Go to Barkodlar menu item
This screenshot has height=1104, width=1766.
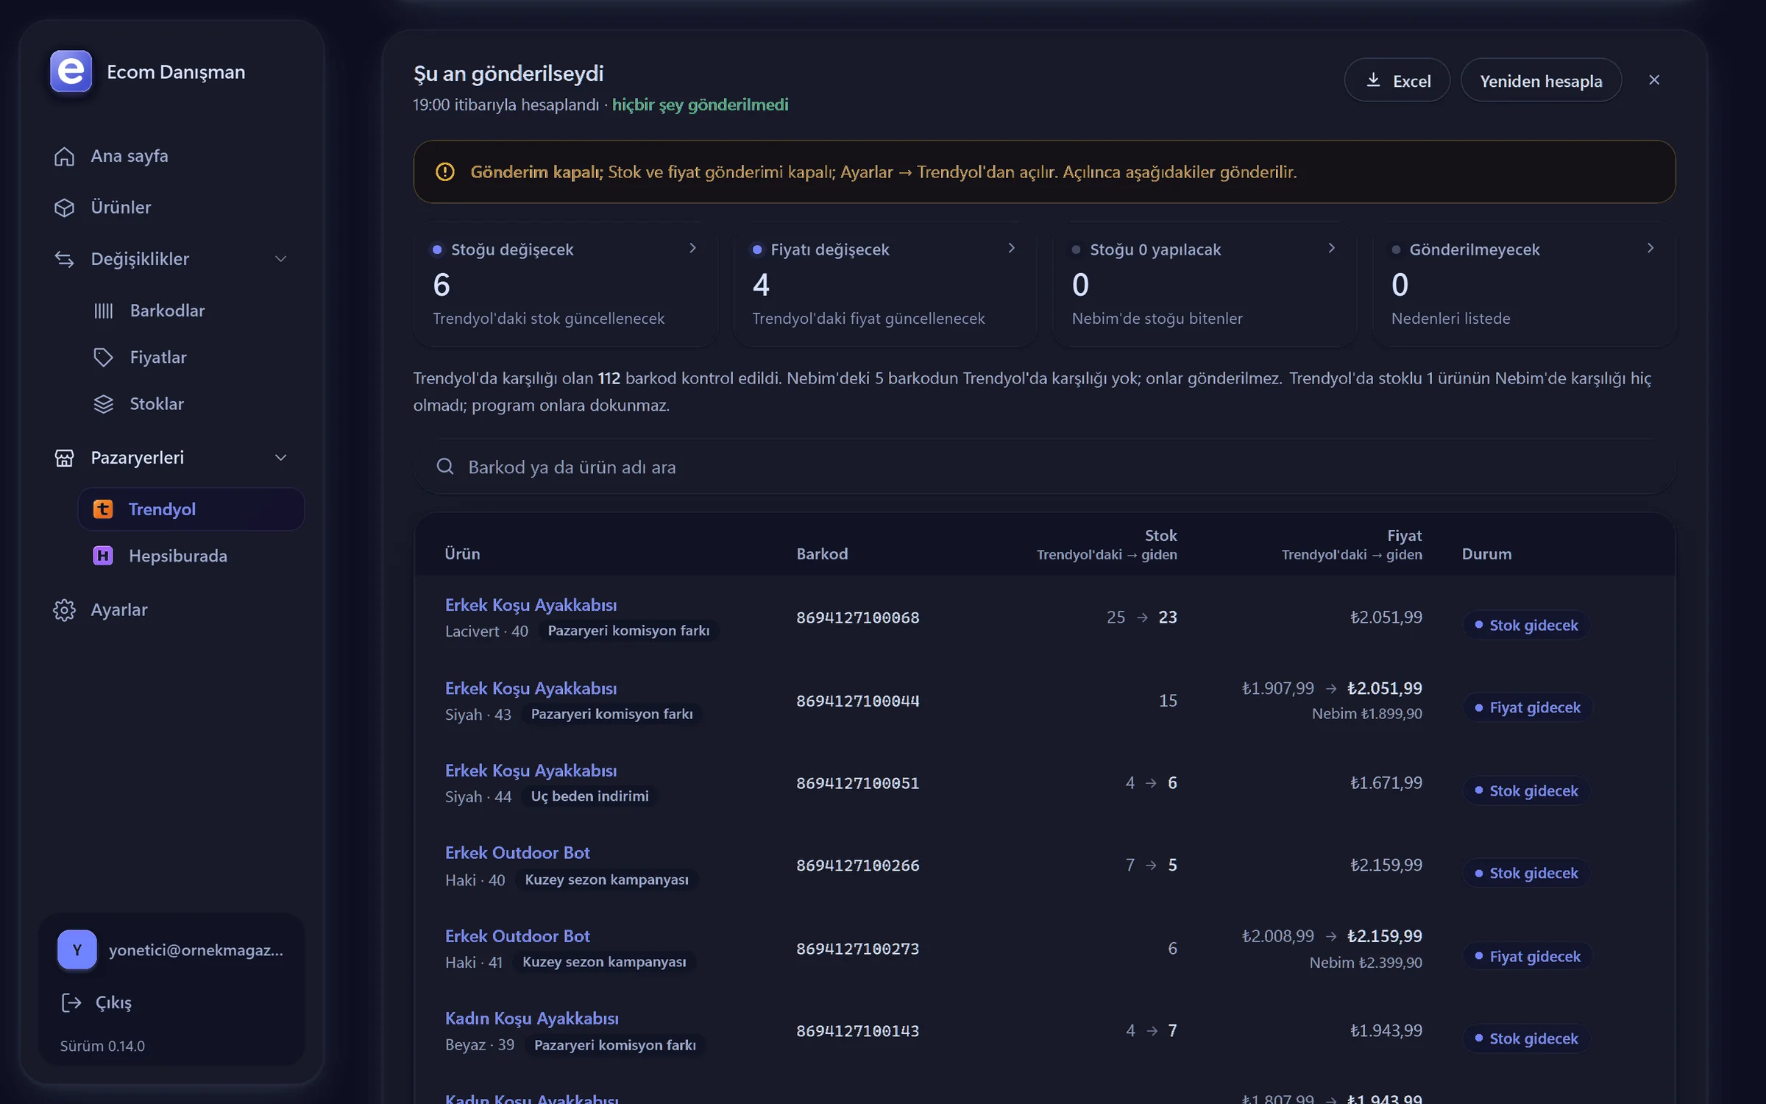[x=191, y=311]
